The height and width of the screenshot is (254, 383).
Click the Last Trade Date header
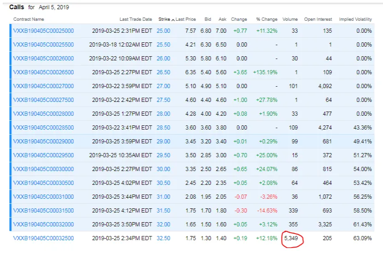136,19
